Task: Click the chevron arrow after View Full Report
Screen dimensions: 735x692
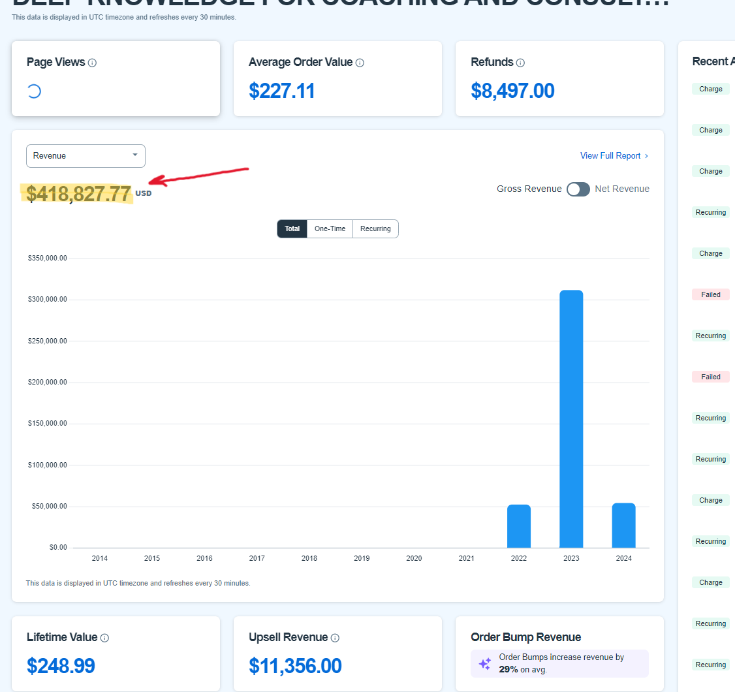Action: pyautogui.click(x=646, y=156)
